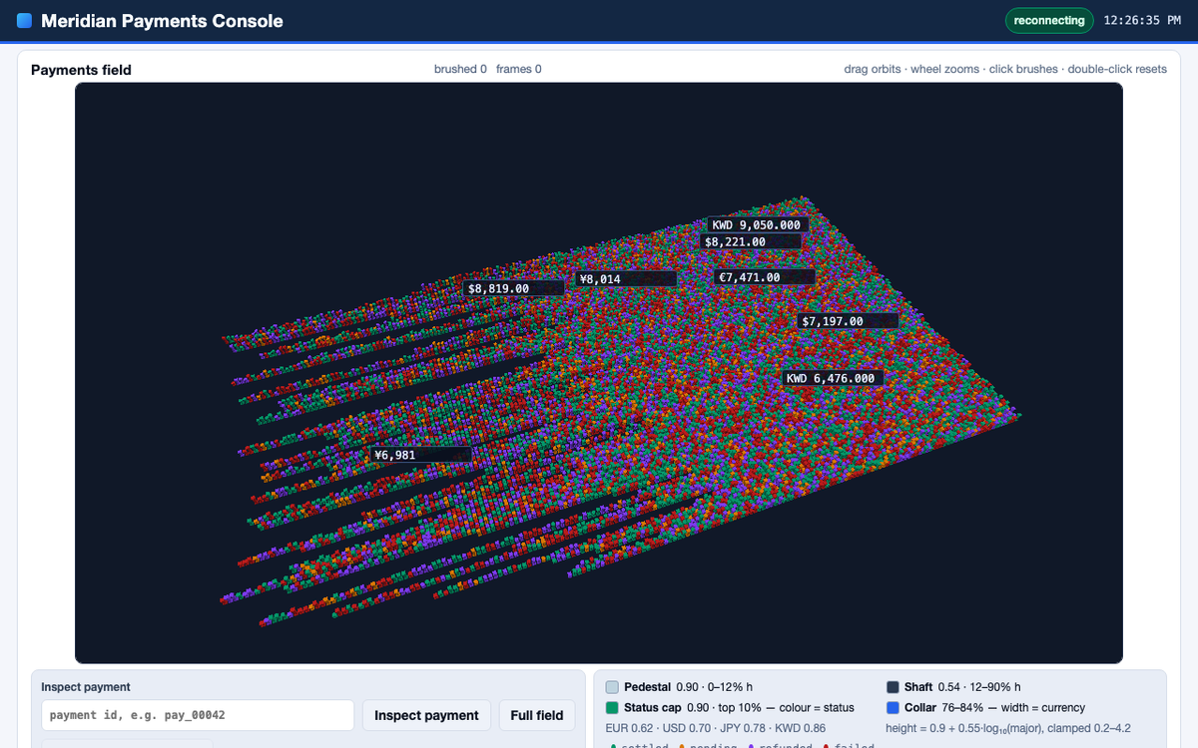Click the Collar blue legend swatch
The height and width of the screenshot is (748, 1198).
(x=893, y=707)
